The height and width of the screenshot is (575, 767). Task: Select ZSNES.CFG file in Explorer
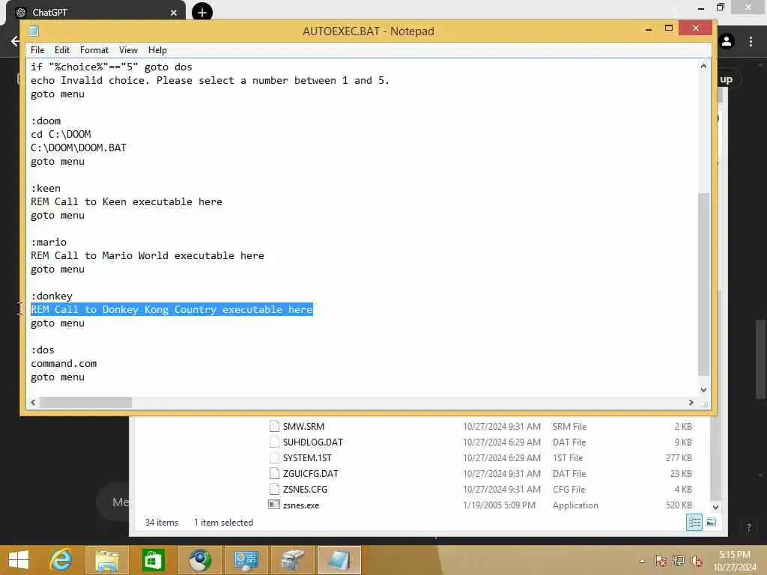click(306, 490)
